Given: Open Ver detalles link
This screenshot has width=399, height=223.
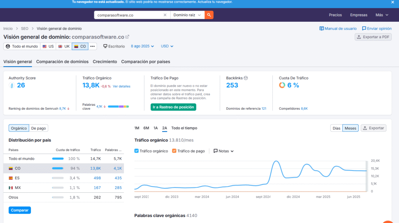Looking at the screenshot, I should [x=122, y=86].
